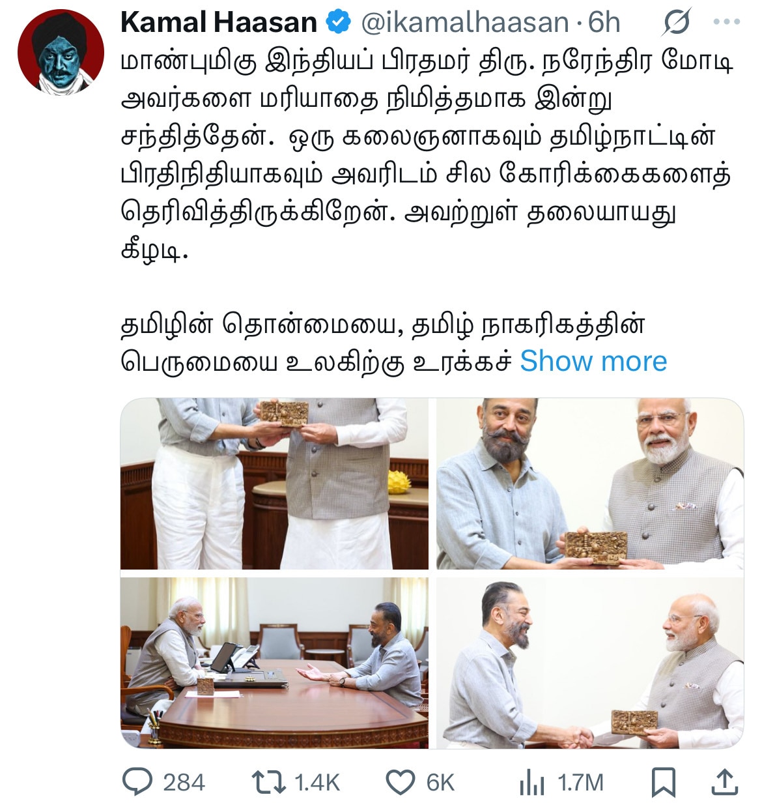Open the bottom-right handshake photo
The width and height of the screenshot is (762, 812).
pos(590,663)
